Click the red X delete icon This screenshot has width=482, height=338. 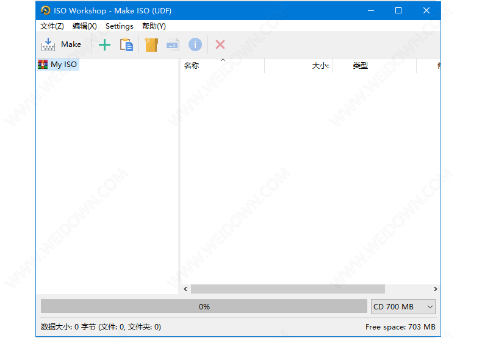tap(220, 45)
